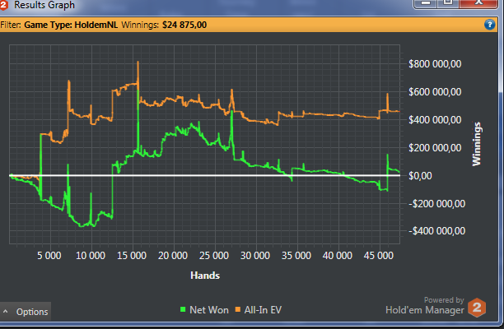The width and height of the screenshot is (504, 329).
Task: Click the $200 000,00 axis label
Action: pos(435,148)
